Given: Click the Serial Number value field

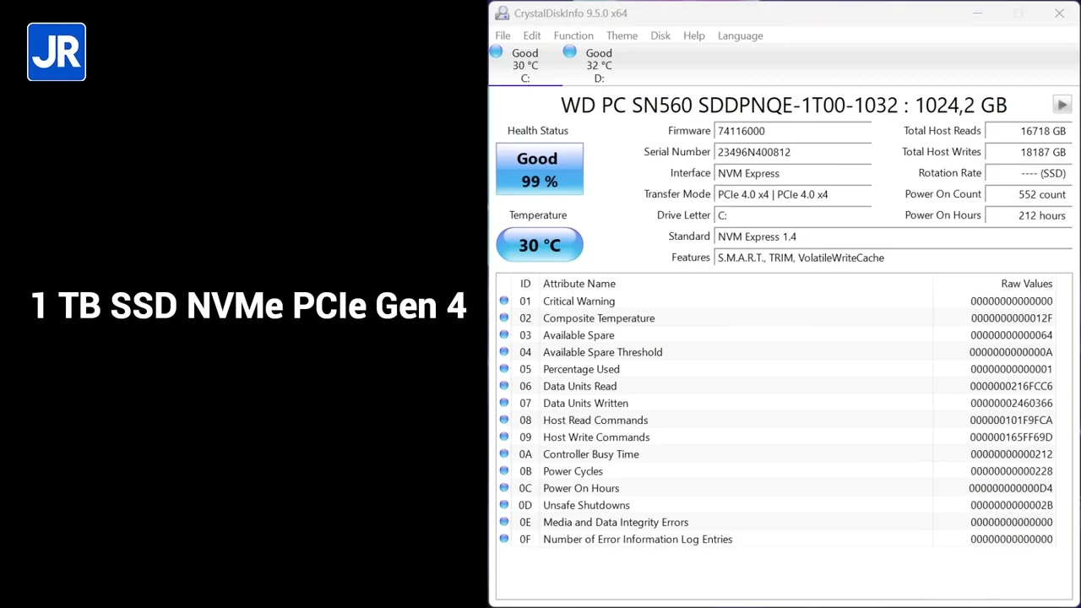Looking at the screenshot, I should (x=793, y=152).
